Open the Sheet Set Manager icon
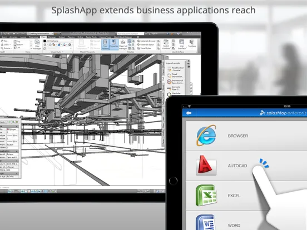This screenshot has height=230, width=307. coord(123,44)
